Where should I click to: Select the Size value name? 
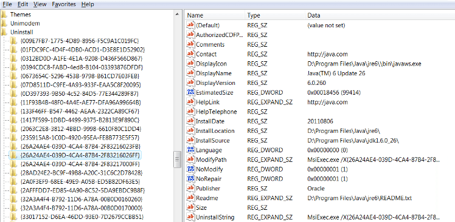[201, 207]
